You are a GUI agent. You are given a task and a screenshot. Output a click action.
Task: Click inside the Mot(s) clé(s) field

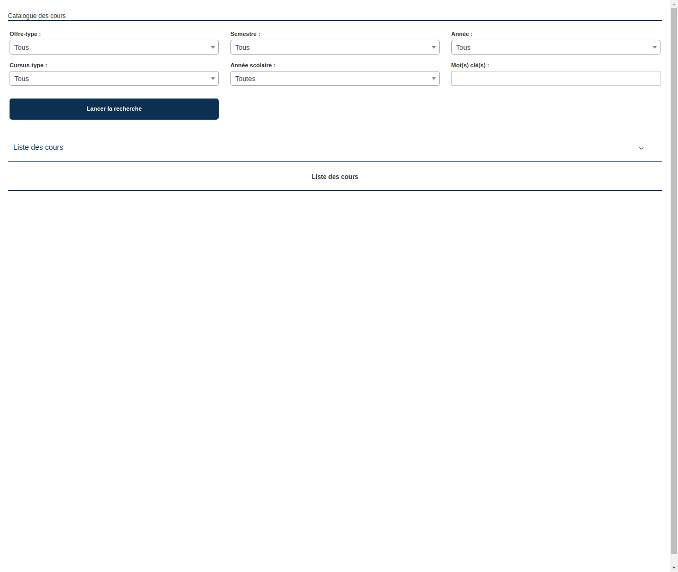click(x=556, y=78)
